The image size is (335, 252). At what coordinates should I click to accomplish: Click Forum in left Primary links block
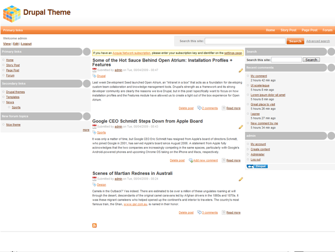(x=10, y=75)
